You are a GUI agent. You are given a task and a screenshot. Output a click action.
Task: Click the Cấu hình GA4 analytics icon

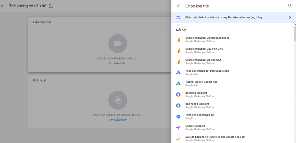tap(178, 50)
